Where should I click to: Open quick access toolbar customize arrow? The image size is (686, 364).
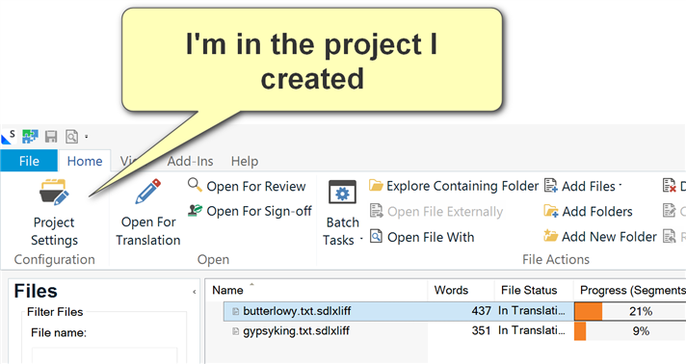86,137
